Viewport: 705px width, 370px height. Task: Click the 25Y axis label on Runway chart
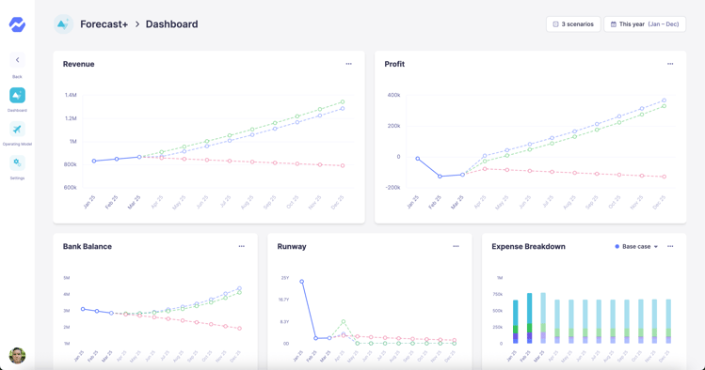[x=285, y=278]
